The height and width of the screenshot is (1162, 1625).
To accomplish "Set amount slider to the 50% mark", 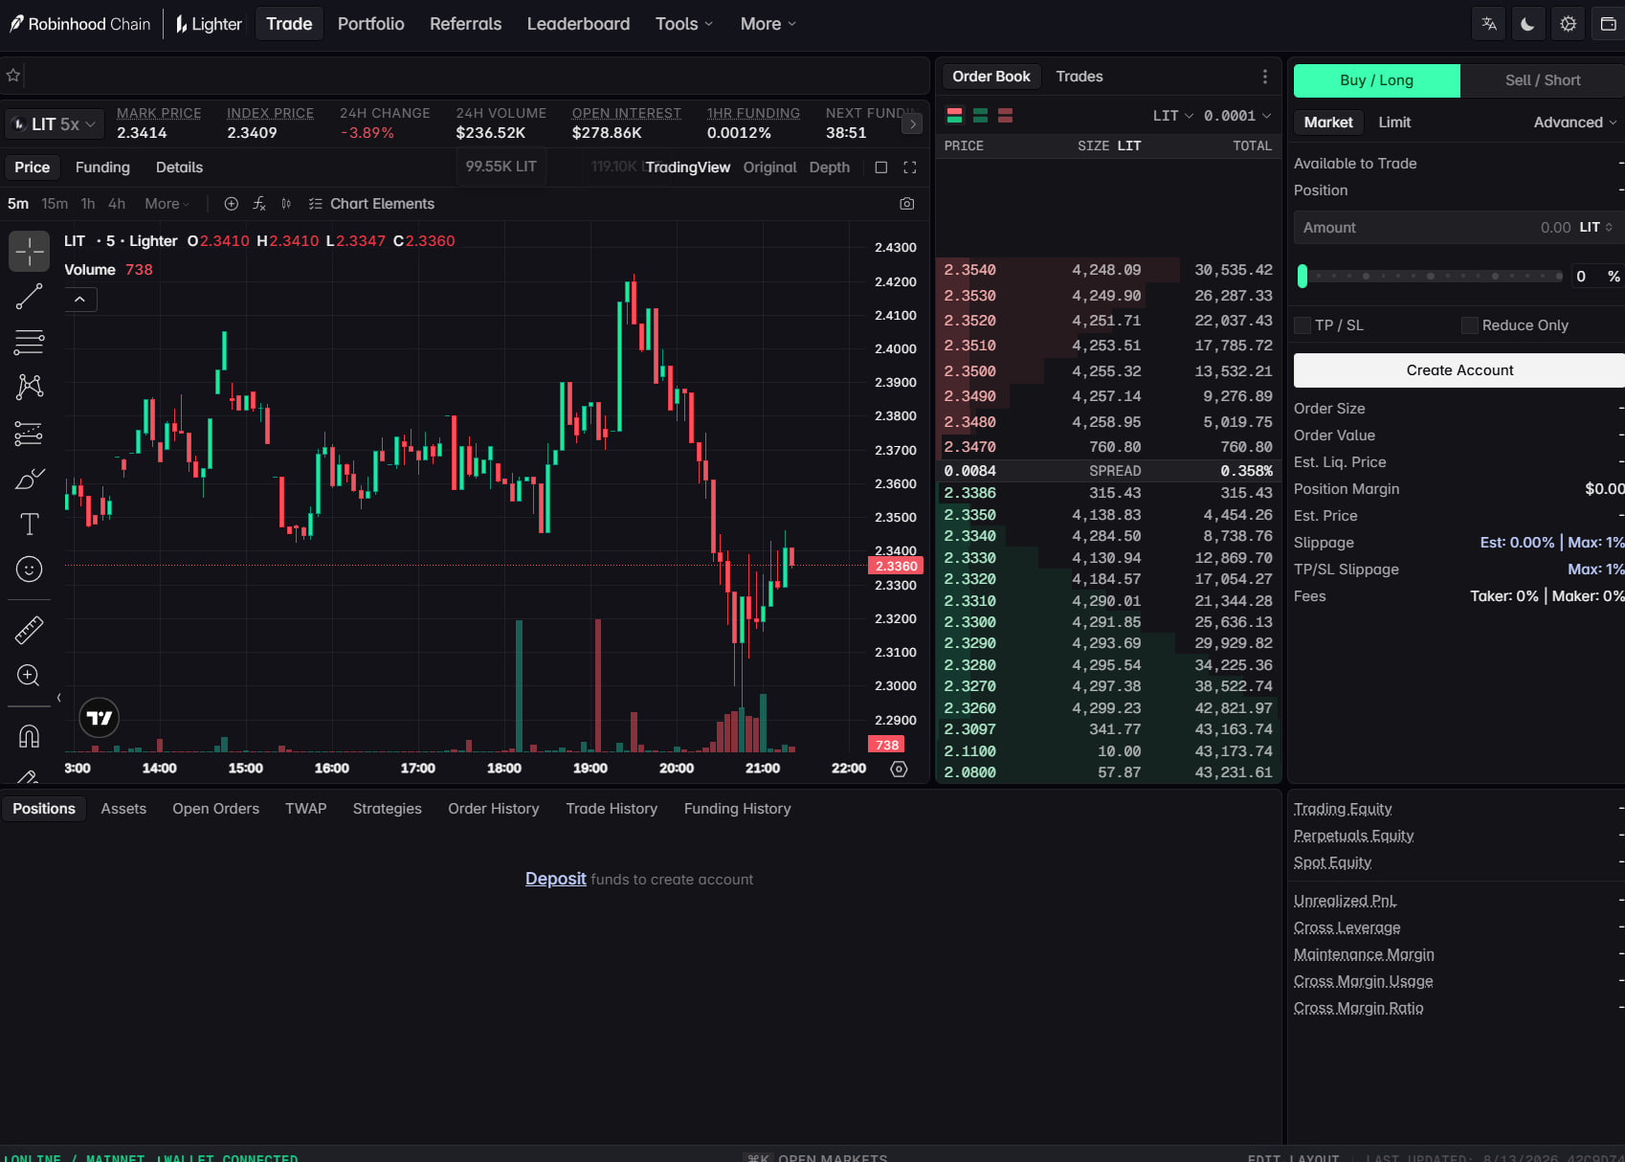I will 1431,277.
